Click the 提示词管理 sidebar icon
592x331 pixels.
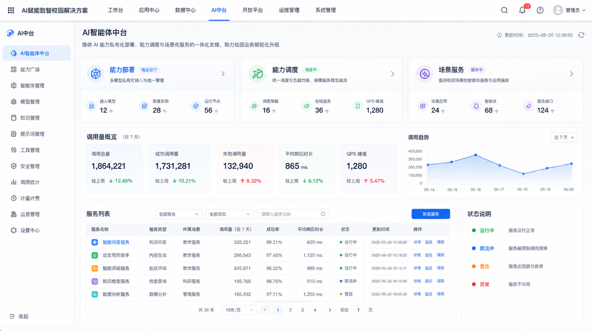(14, 134)
